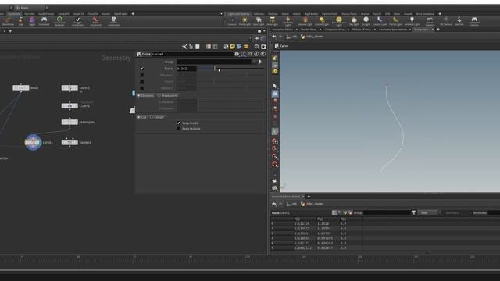Check the Keep Outside checkbox
Image resolution: width=500 pixels, height=281 pixels.
click(179, 129)
